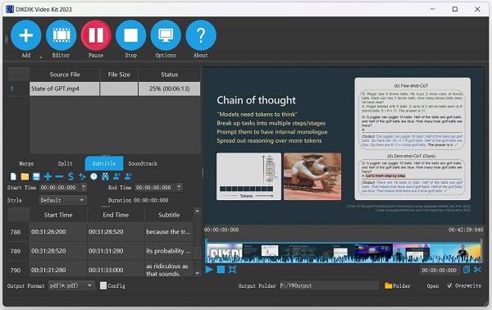Remove a subtitle line with the blue minus icon
Image resolution: width=492 pixels, height=310 pixels.
59,176
